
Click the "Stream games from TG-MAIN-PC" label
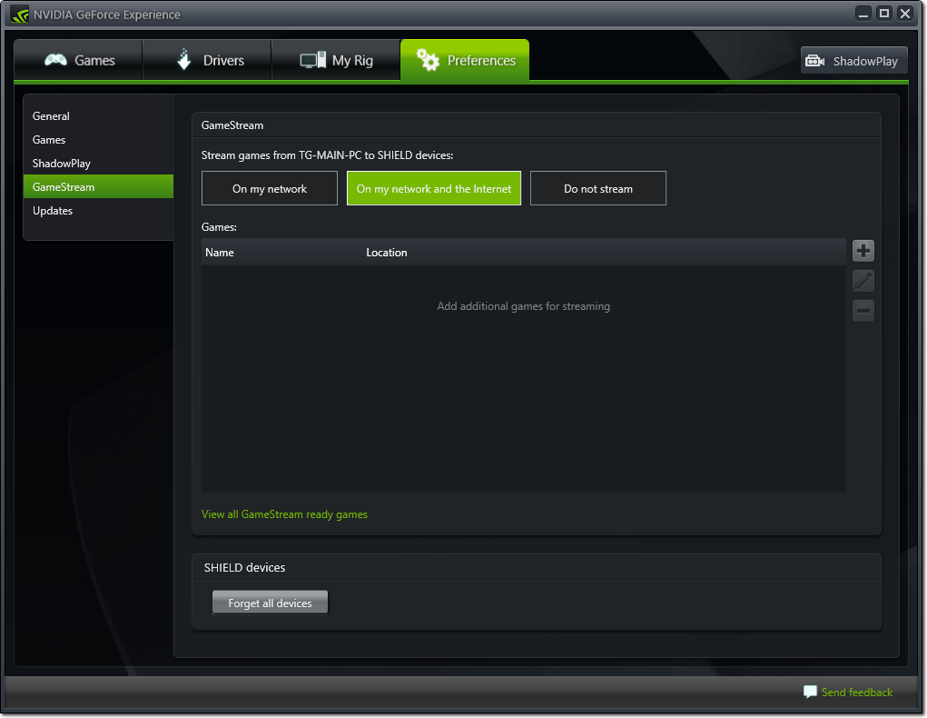[x=327, y=155]
